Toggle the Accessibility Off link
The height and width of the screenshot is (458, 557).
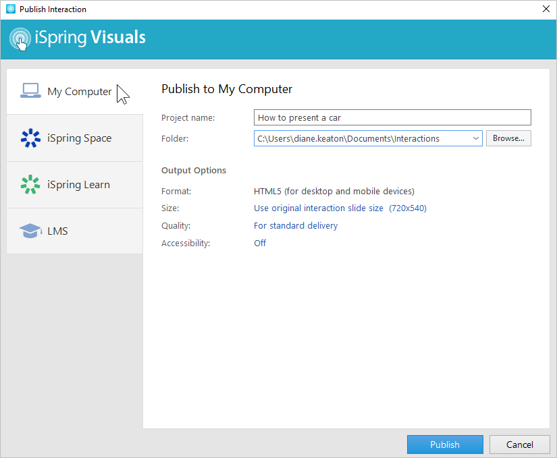[260, 244]
